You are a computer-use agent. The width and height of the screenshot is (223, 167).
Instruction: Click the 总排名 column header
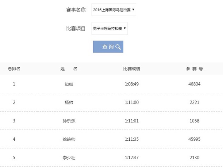pyautogui.click(x=14, y=69)
